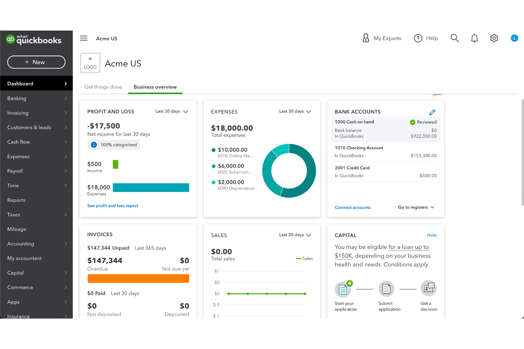Collapse the sidebar with the hamburger icon
524x349 pixels.
tap(84, 38)
